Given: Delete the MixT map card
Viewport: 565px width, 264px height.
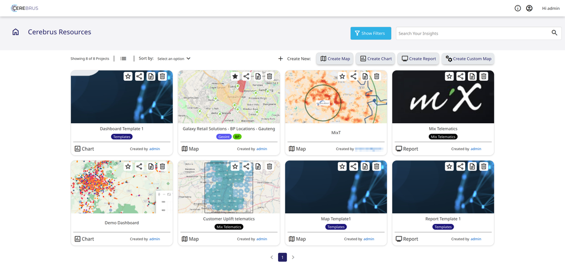Looking at the screenshot, I should point(377,76).
